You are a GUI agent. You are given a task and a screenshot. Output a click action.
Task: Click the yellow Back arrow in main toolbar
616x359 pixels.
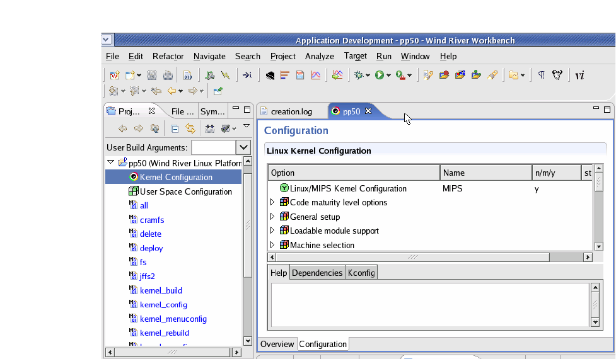(x=171, y=91)
